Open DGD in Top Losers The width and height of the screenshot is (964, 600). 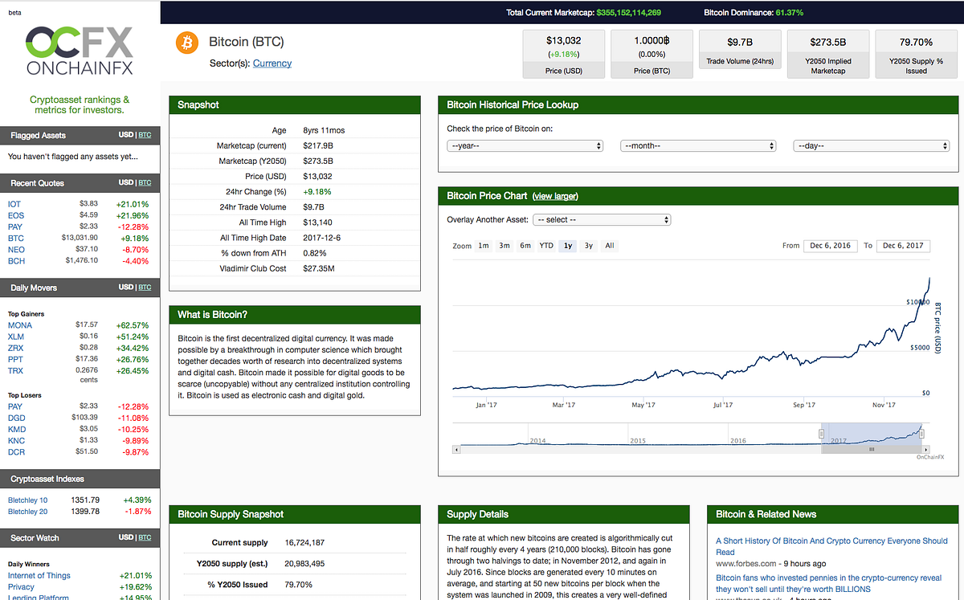[17, 418]
